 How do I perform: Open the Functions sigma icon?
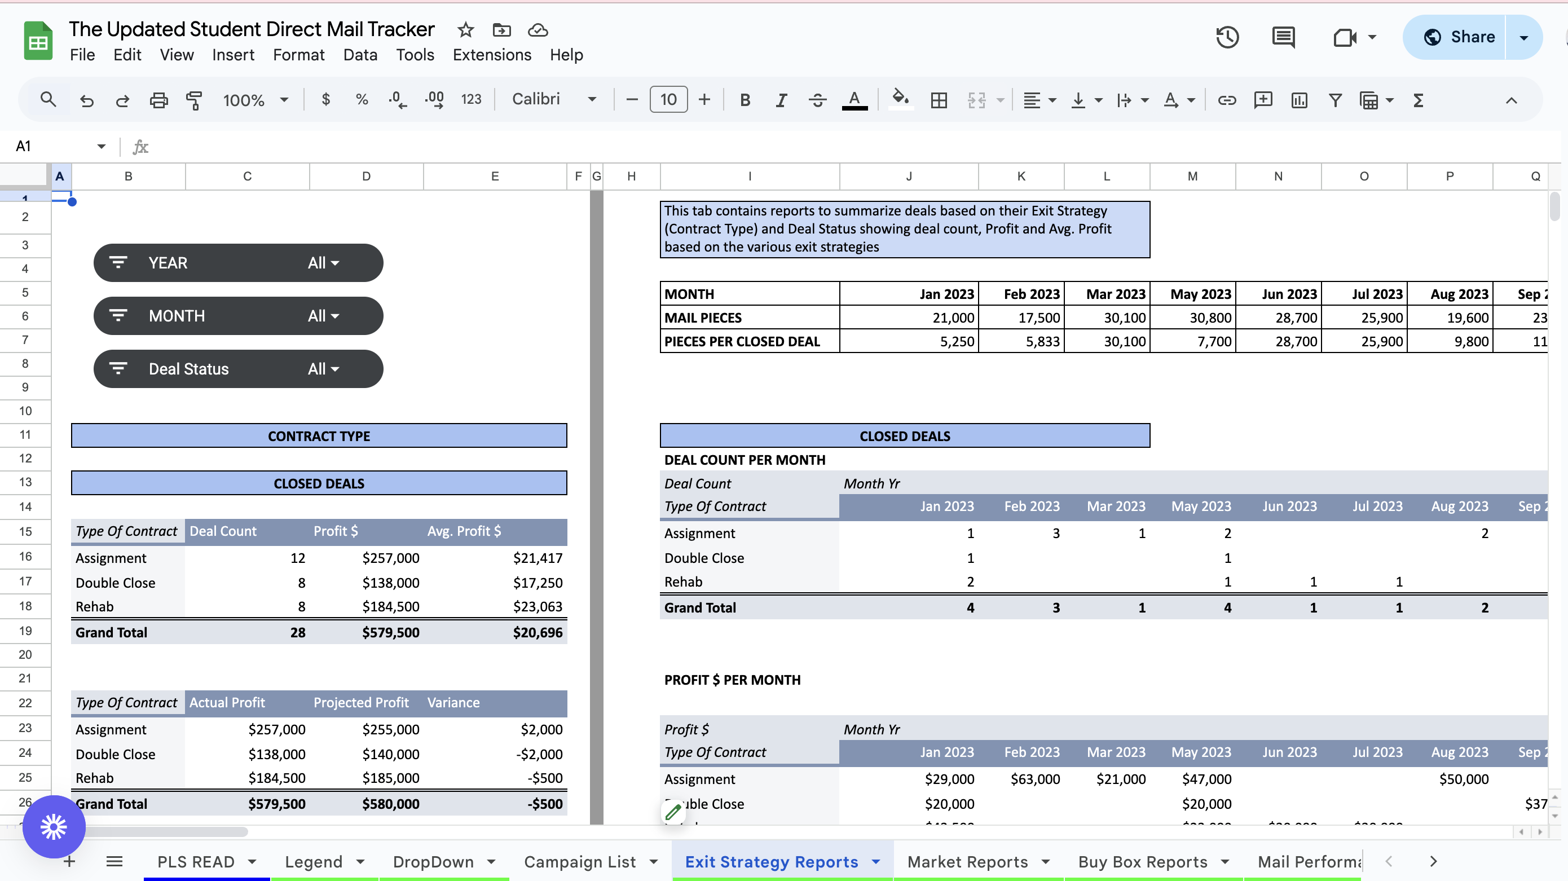[x=1419, y=100]
